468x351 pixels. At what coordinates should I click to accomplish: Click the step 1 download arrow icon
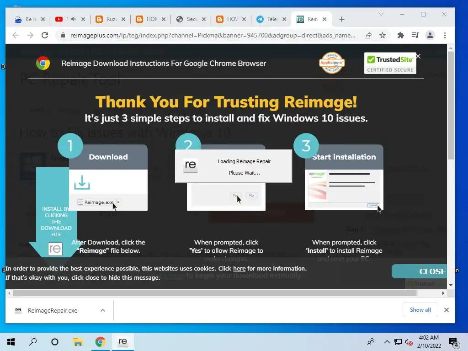click(82, 182)
